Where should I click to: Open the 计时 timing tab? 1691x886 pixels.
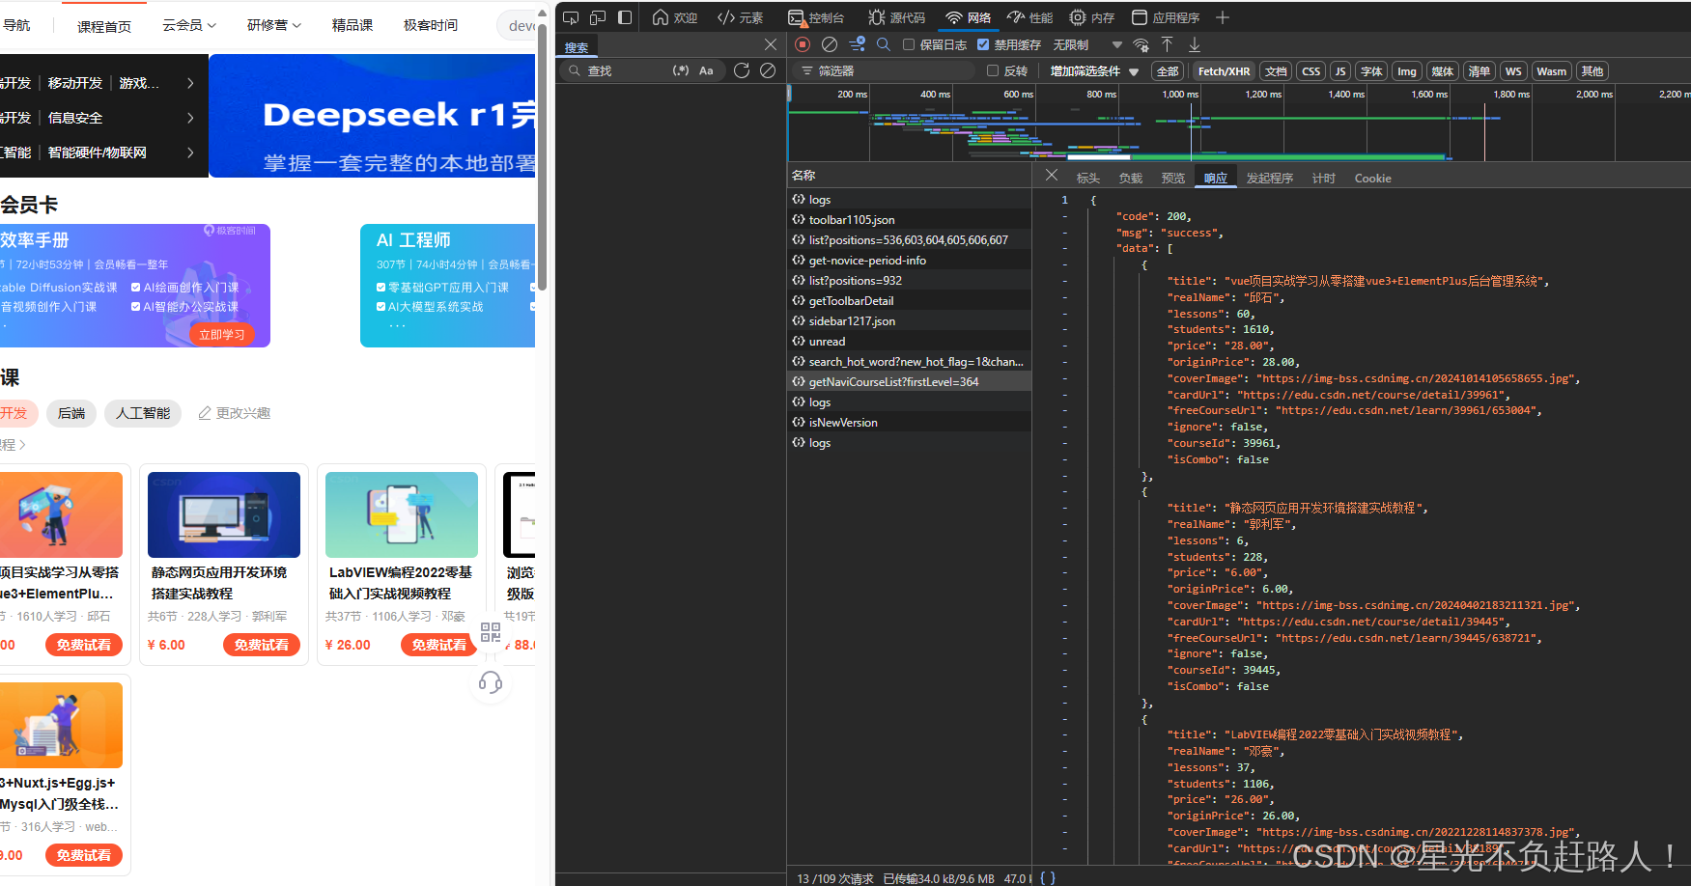[1324, 178]
